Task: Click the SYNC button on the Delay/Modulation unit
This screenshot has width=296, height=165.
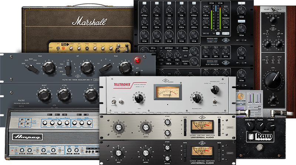Action: [x=185, y=56]
